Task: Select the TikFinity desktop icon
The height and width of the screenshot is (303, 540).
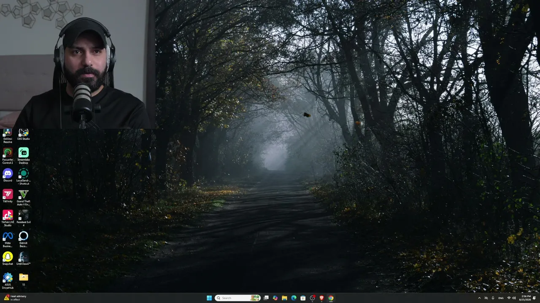Action: [x=8, y=197]
